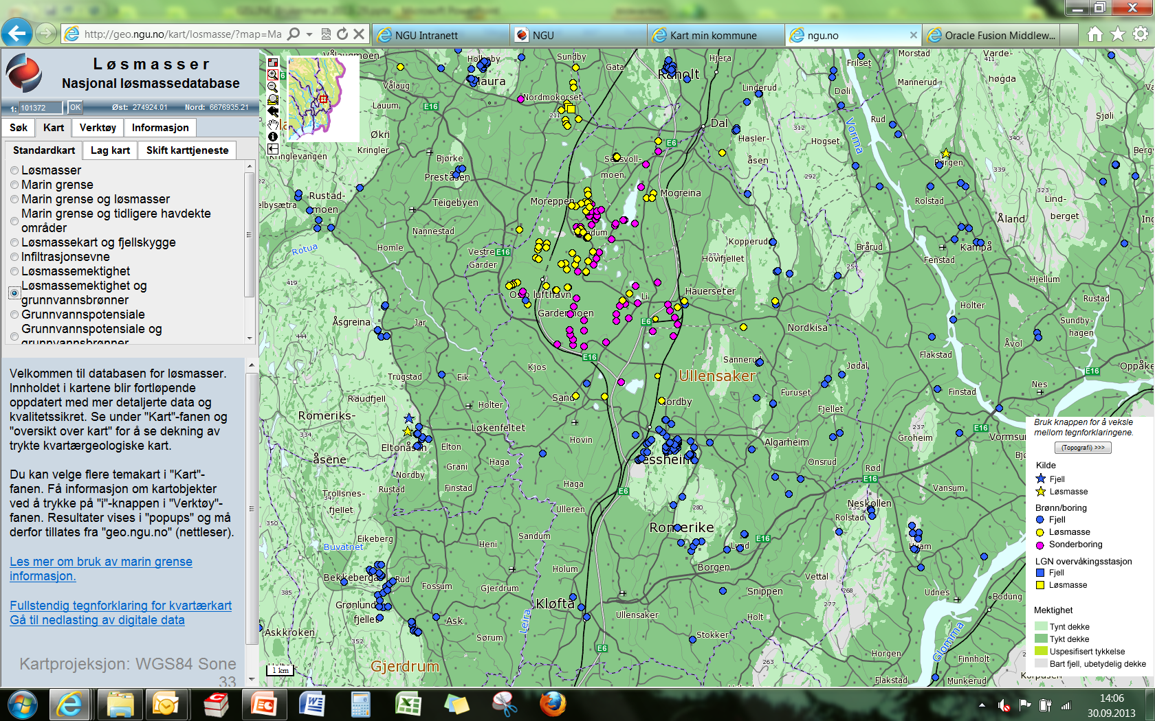Screen dimensions: 1155x721
Task: Select the Løsmasser radio option
Action: (x=14, y=170)
